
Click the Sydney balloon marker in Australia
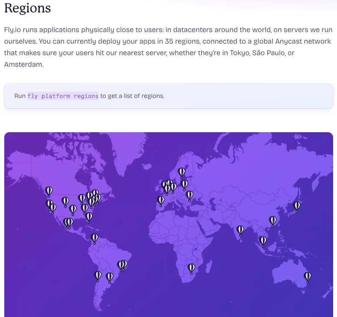[x=307, y=277]
